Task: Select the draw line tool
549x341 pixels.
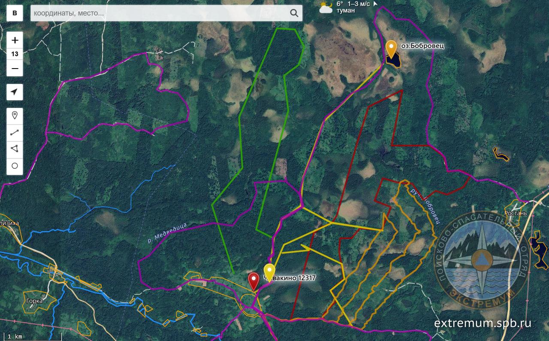Action: point(15,132)
